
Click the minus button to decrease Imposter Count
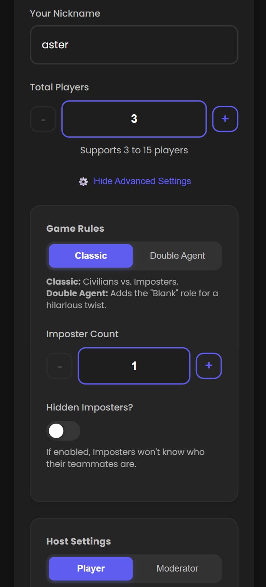point(59,366)
